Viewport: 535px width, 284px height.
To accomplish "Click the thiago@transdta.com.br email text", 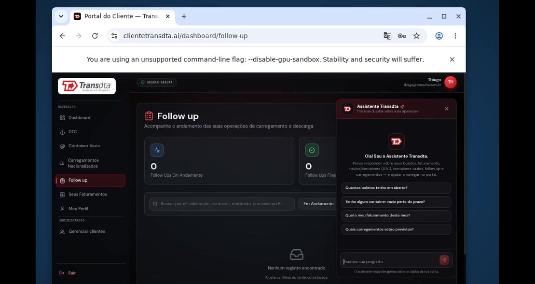I will [423, 85].
